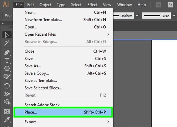The width and height of the screenshot is (177, 127).
Task: Select the Magic Wand tool
Action: click(7, 43)
